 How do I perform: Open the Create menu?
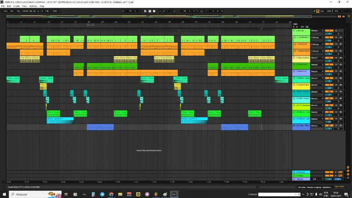click(16, 6)
